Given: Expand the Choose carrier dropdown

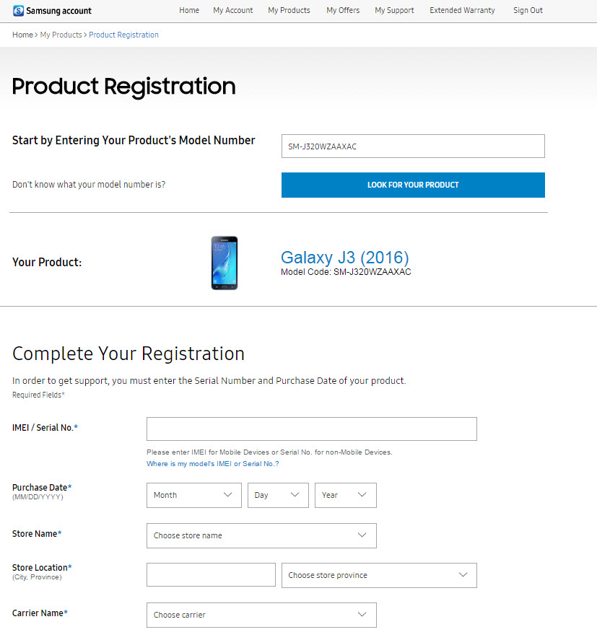Looking at the screenshot, I should [x=261, y=615].
